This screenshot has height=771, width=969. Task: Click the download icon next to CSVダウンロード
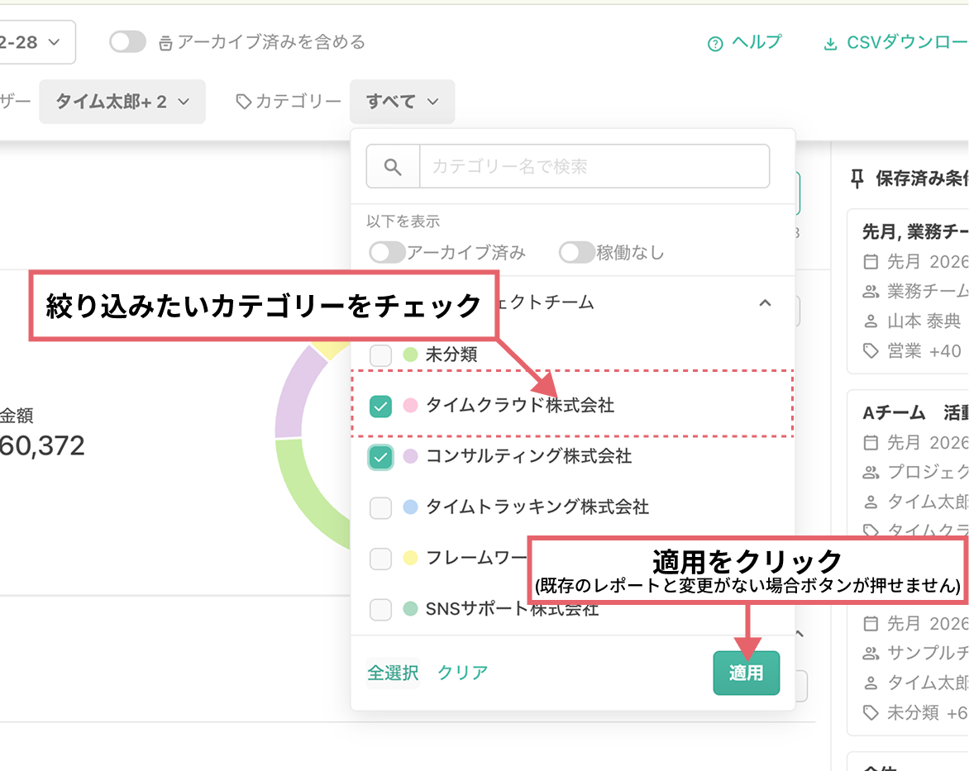[x=831, y=42]
